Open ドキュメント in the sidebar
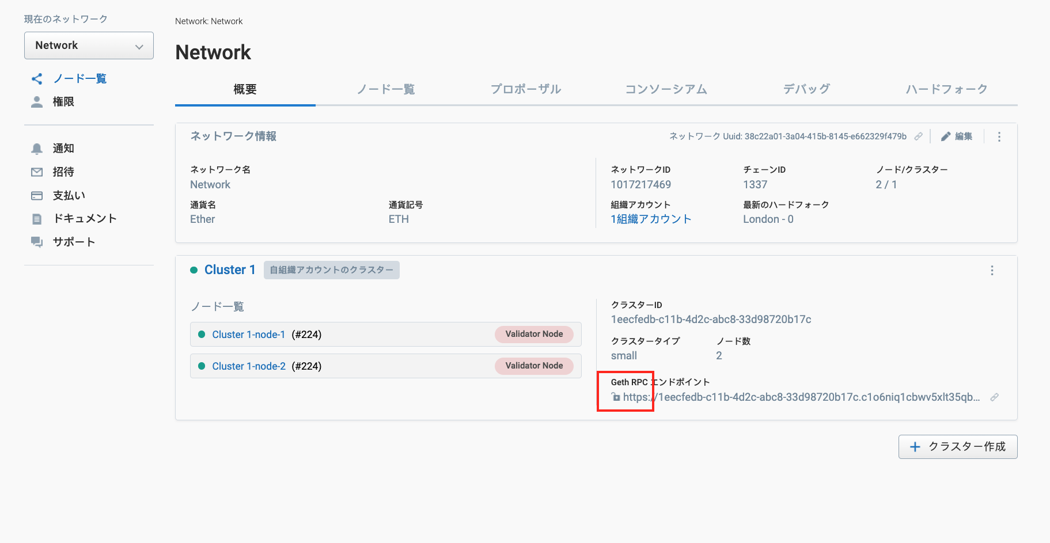Viewport: 1050px width, 543px height. (85, 219)
